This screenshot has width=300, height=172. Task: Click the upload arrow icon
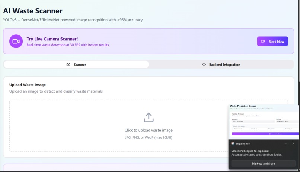point(149,118)
